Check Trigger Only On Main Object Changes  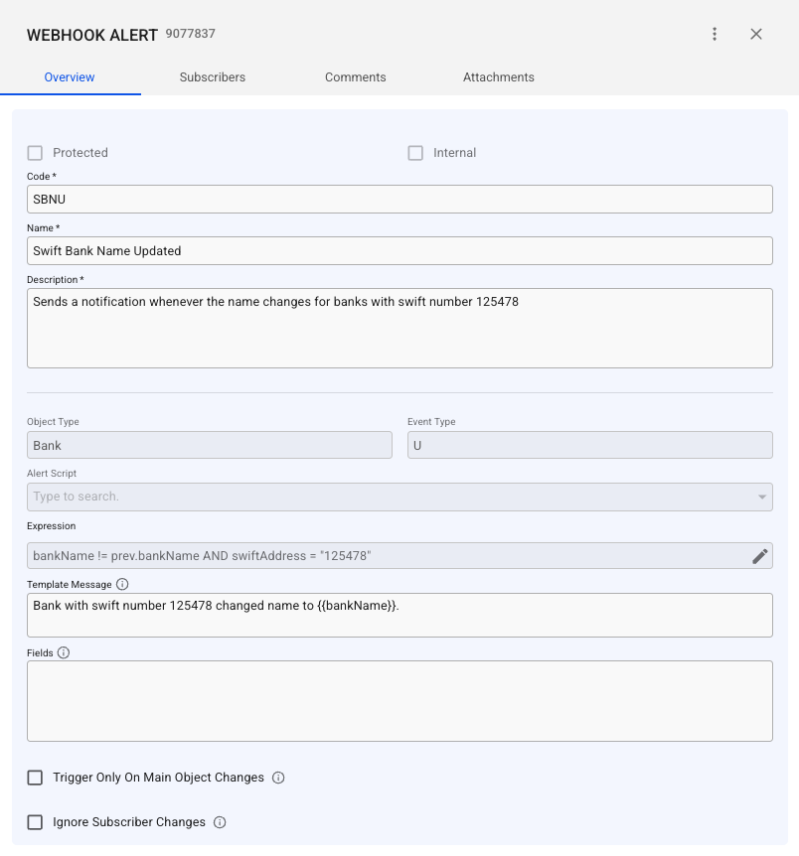point(36,778)
